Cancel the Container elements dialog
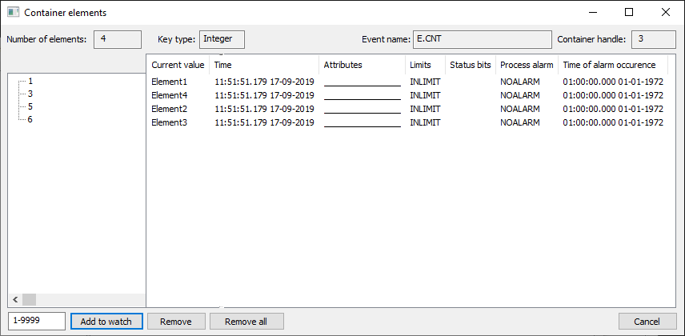This screenshot has width=685, height=336. pos(647,322)
